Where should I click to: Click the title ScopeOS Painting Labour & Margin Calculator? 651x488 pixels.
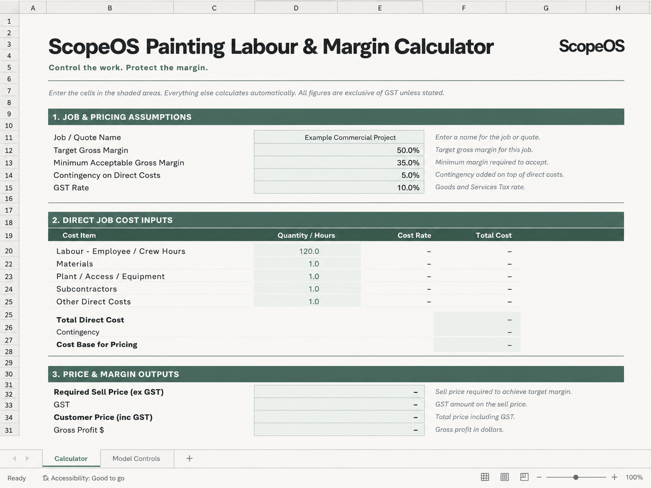coord(271,47)
